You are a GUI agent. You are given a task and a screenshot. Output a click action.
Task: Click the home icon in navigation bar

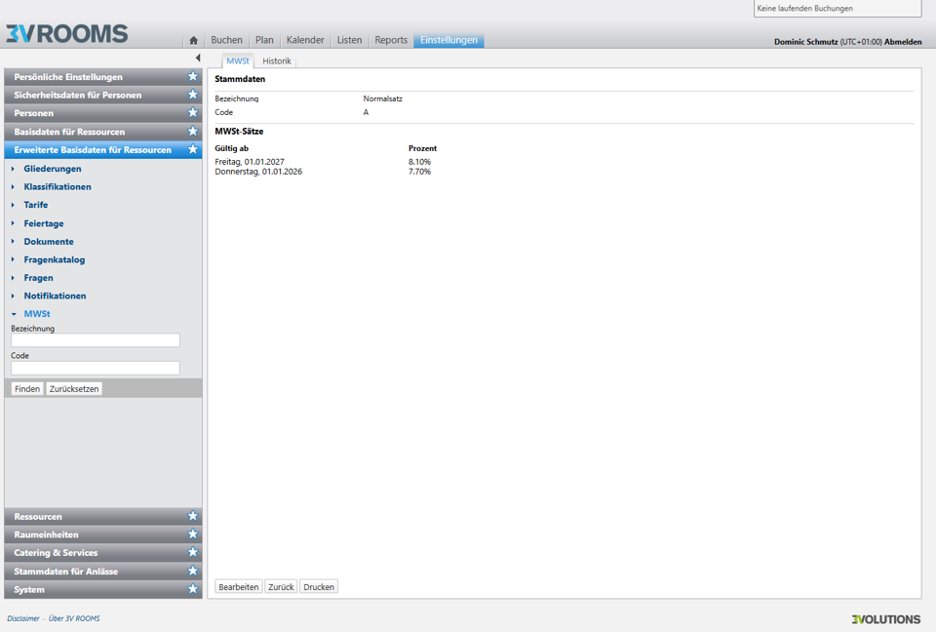193,41
